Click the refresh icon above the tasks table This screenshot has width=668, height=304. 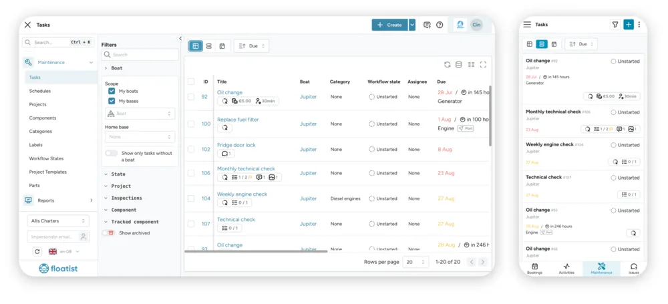coord(447,64)
